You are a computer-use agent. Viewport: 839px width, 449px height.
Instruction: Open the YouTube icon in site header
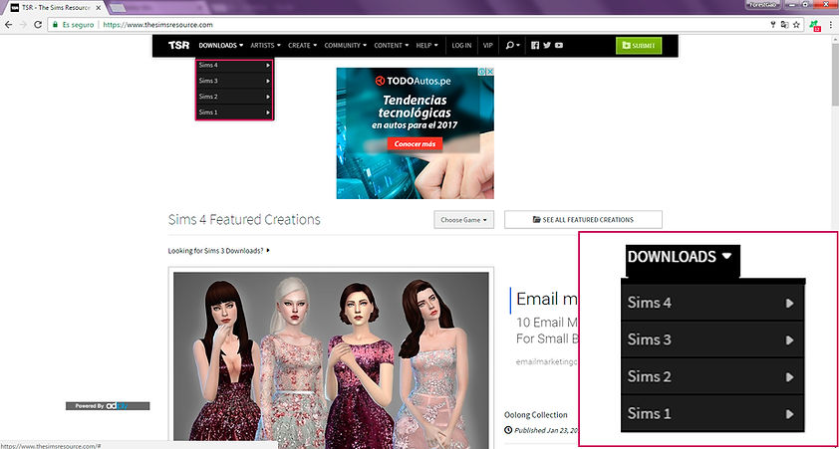pos(559,46)
